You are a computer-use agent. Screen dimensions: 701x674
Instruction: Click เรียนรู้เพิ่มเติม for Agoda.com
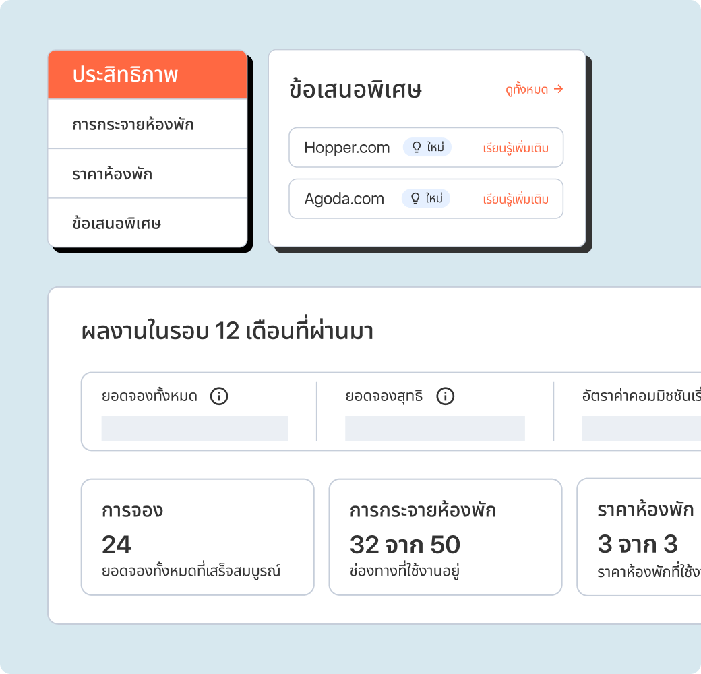(x=516, y=199)
